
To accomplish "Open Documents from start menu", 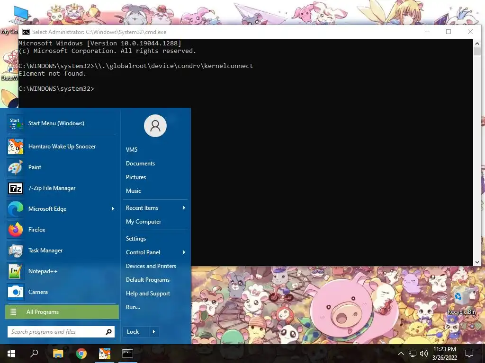I will [x=140, y=164].
